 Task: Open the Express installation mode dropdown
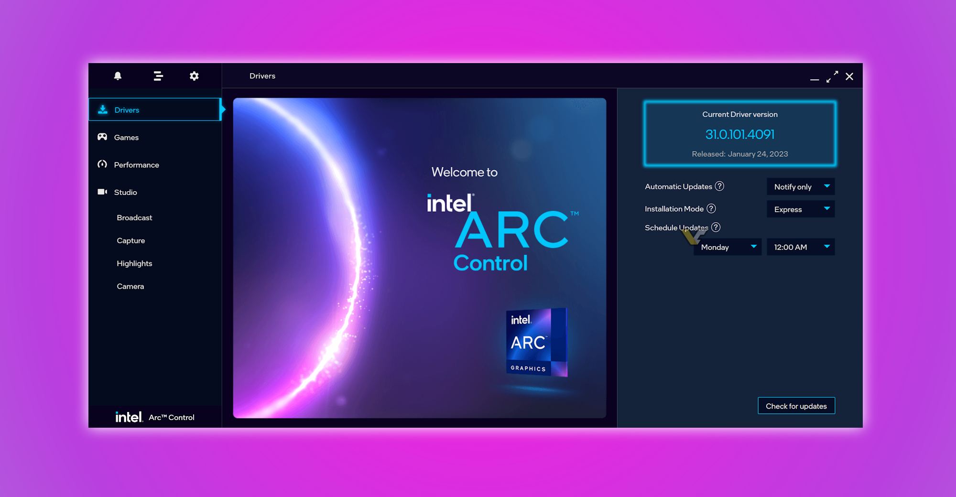(801, 209)
